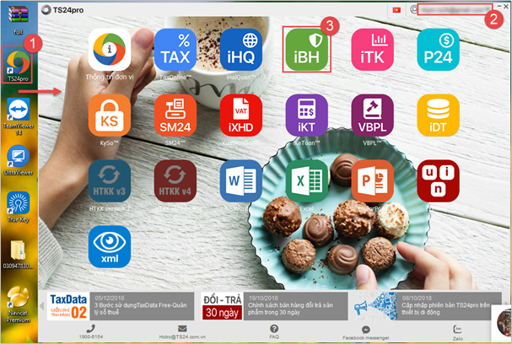
Task: Select the WinRAR archive named full
Action: coord(19,19)
